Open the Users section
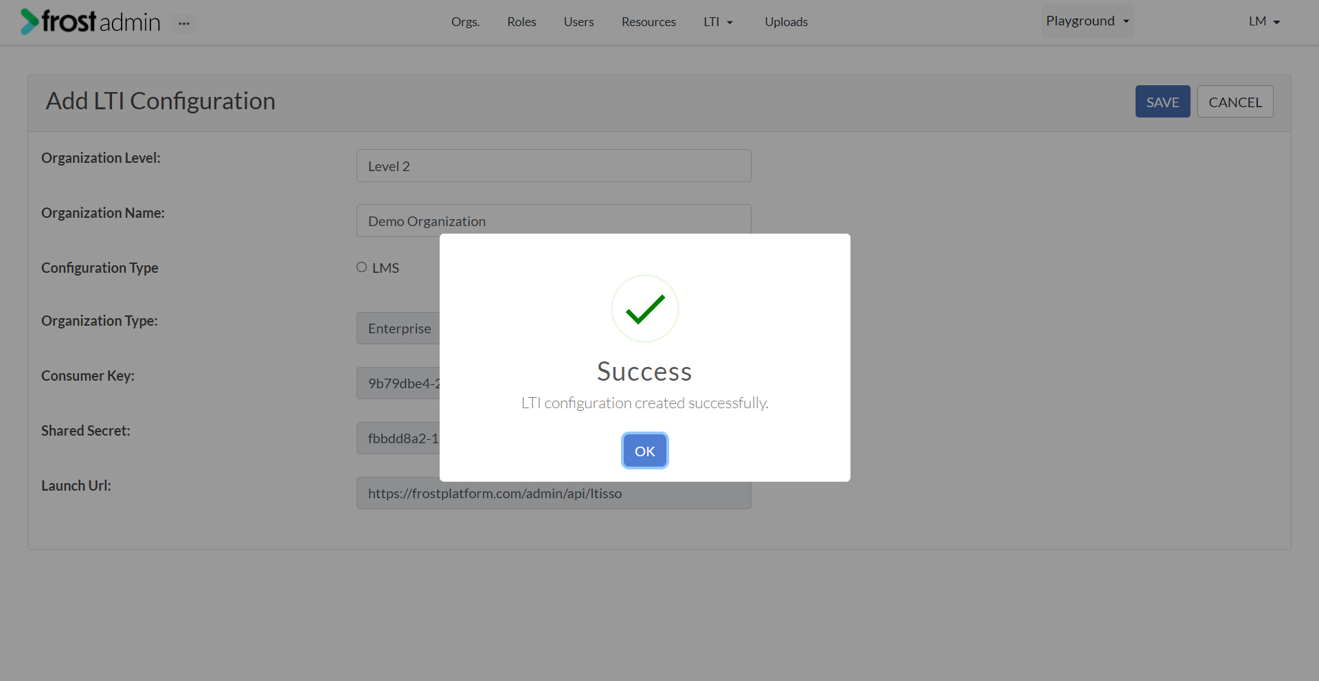 [x=578, y=21]
